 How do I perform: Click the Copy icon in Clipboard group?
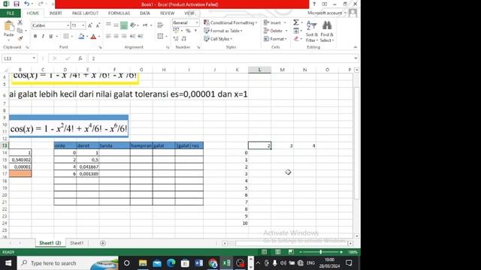20,30
